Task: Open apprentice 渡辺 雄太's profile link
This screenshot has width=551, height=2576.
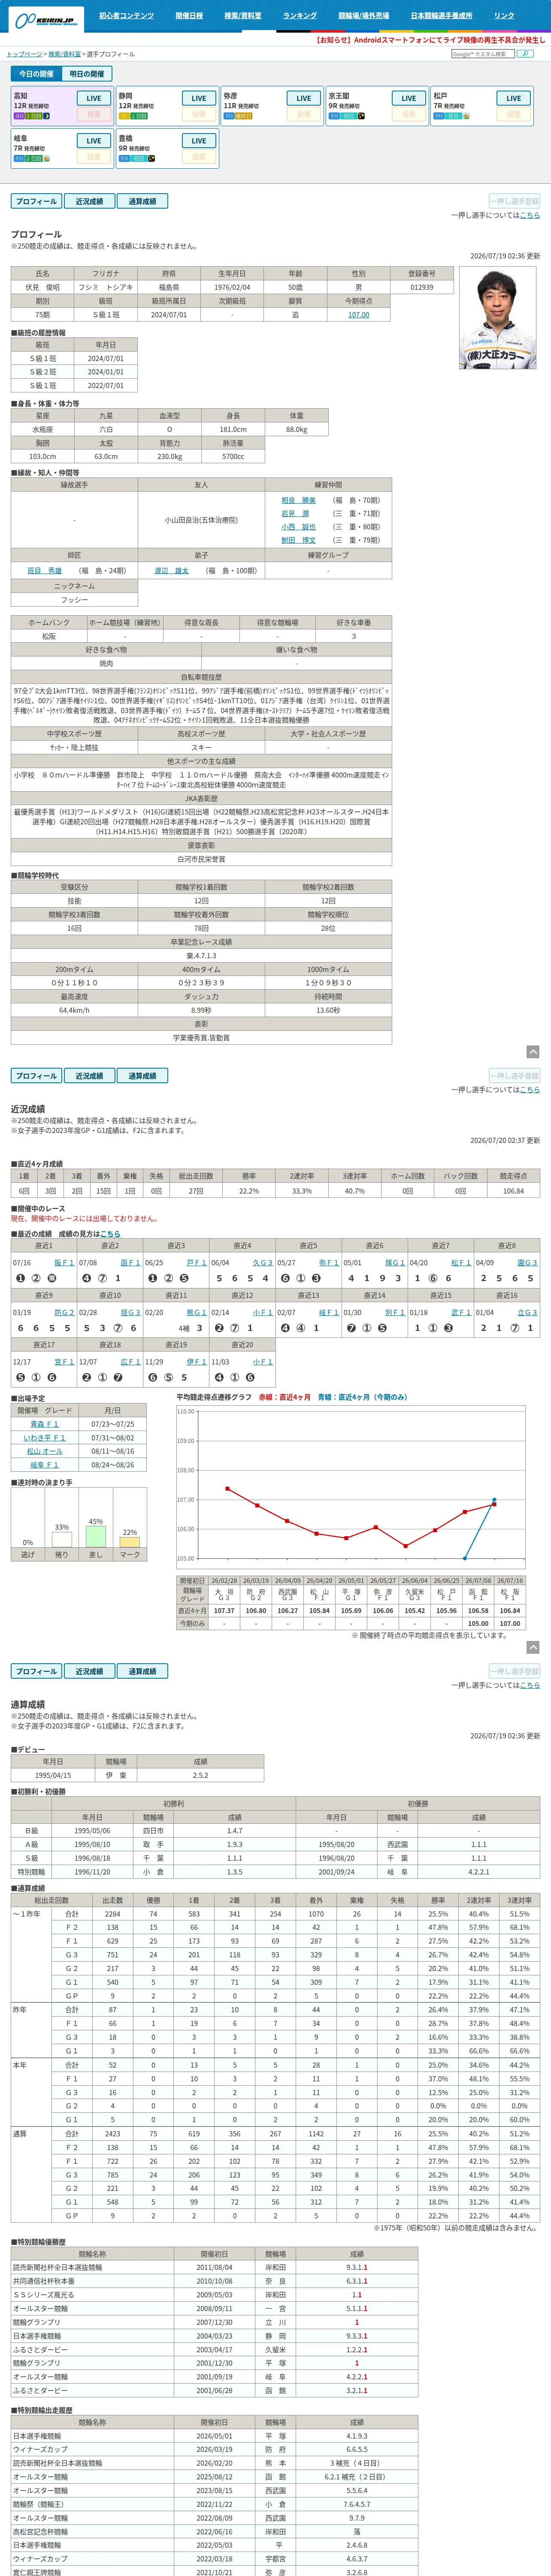Action: (171, 571)
